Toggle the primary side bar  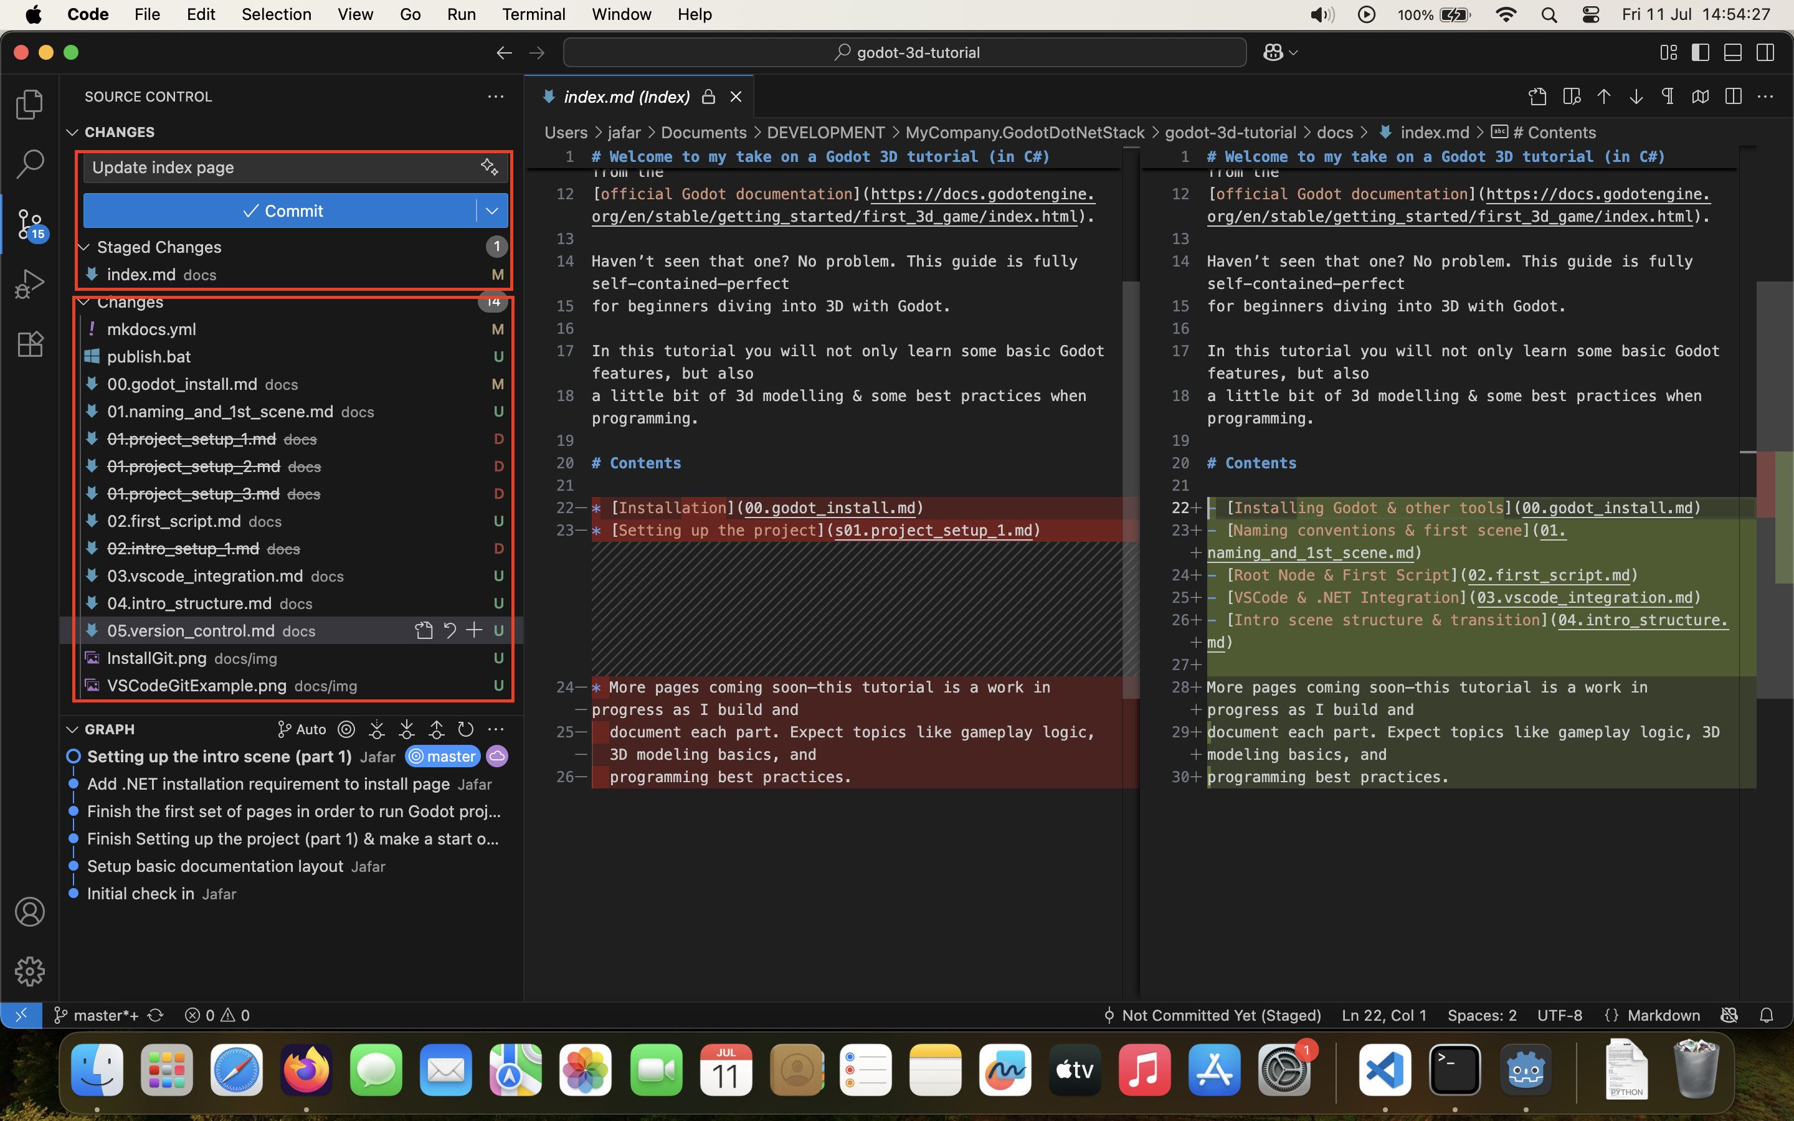pos(1701,53)
